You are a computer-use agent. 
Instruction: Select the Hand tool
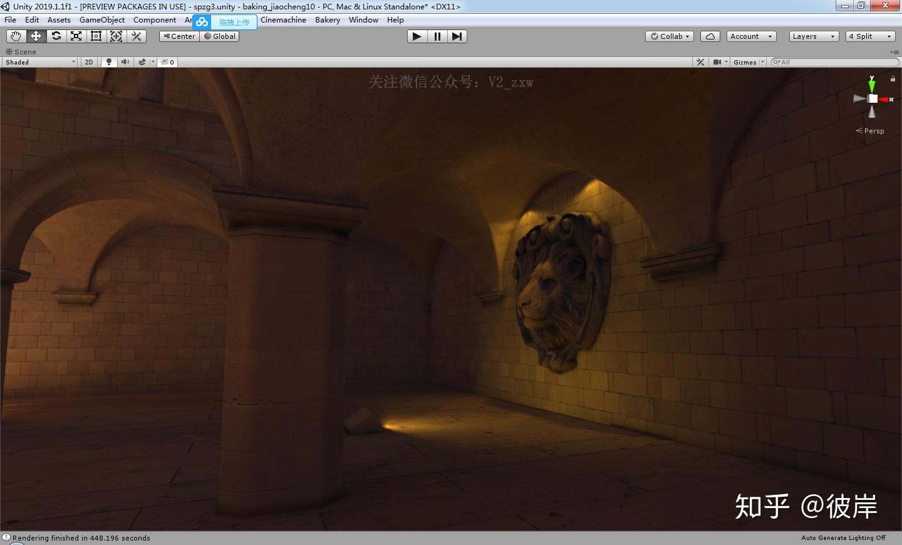[16, 36]
